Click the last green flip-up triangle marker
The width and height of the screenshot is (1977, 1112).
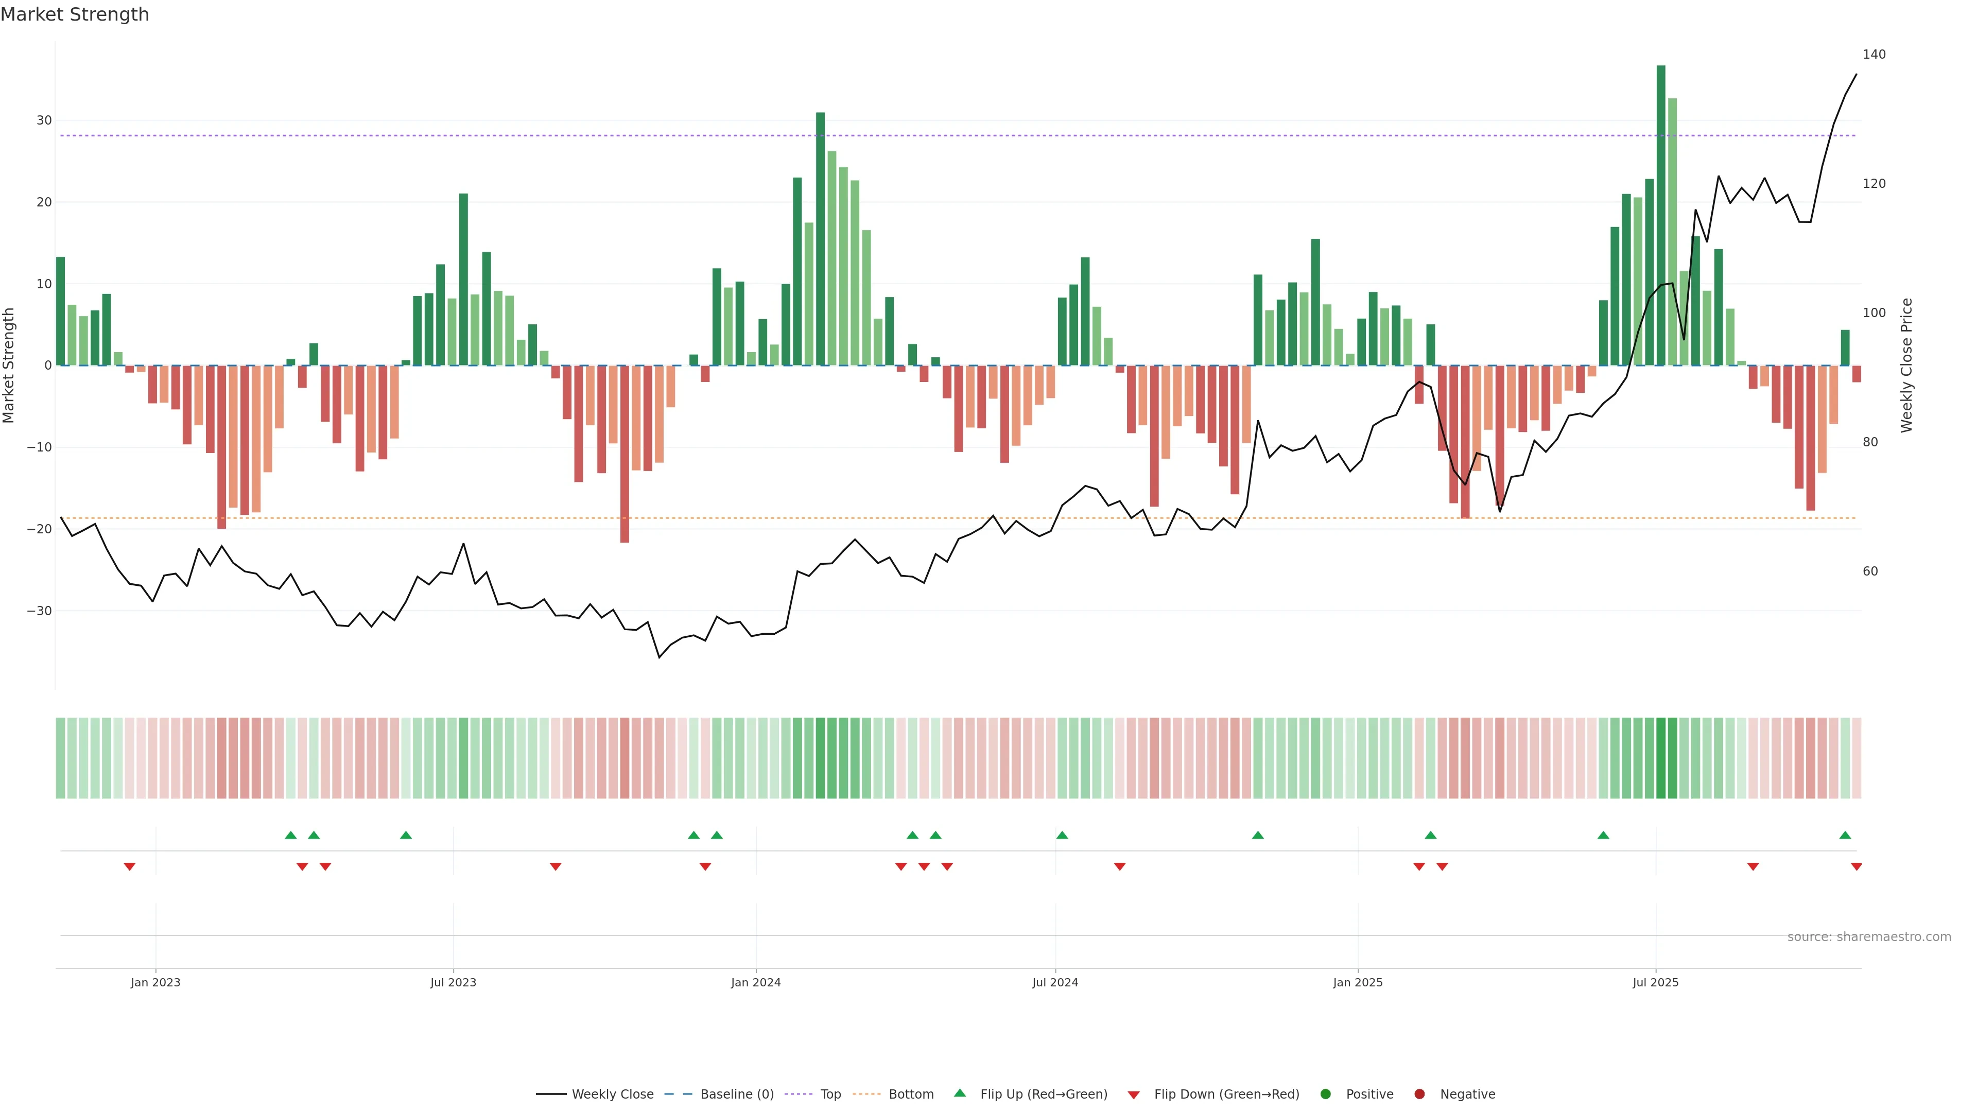1845,835
